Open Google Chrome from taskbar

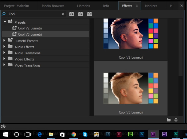(x=74, y=134)
